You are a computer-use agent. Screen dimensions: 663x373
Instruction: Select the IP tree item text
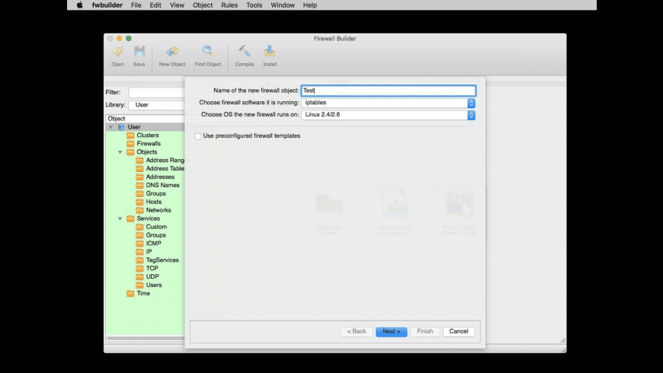pos(149,252)
